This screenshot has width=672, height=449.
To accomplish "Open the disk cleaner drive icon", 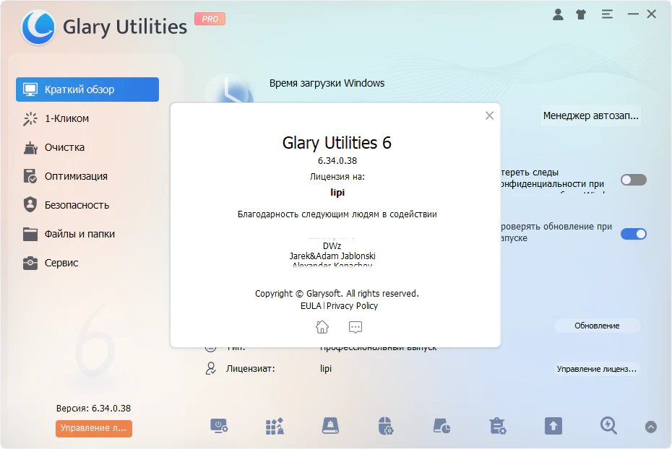I will point(330,426).
